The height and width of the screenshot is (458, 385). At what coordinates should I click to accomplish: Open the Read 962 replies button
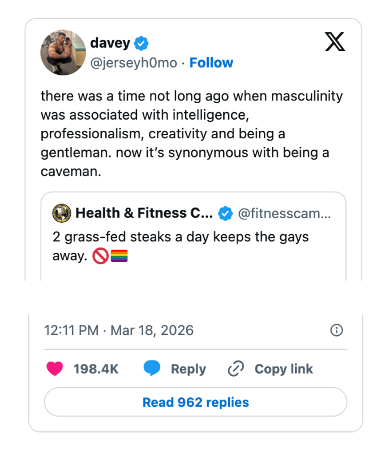tap(195, 402)
